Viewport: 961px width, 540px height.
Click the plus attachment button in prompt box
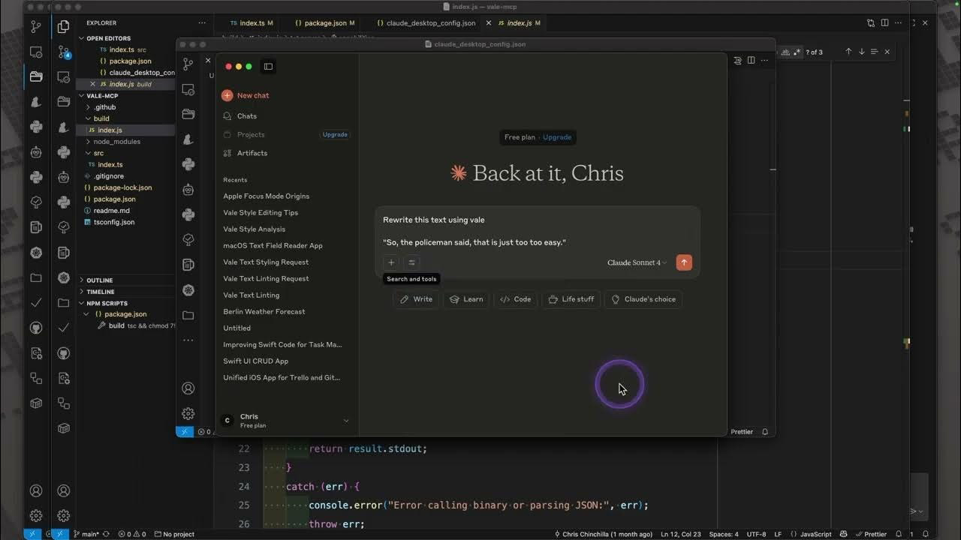[x=391, y=262]
